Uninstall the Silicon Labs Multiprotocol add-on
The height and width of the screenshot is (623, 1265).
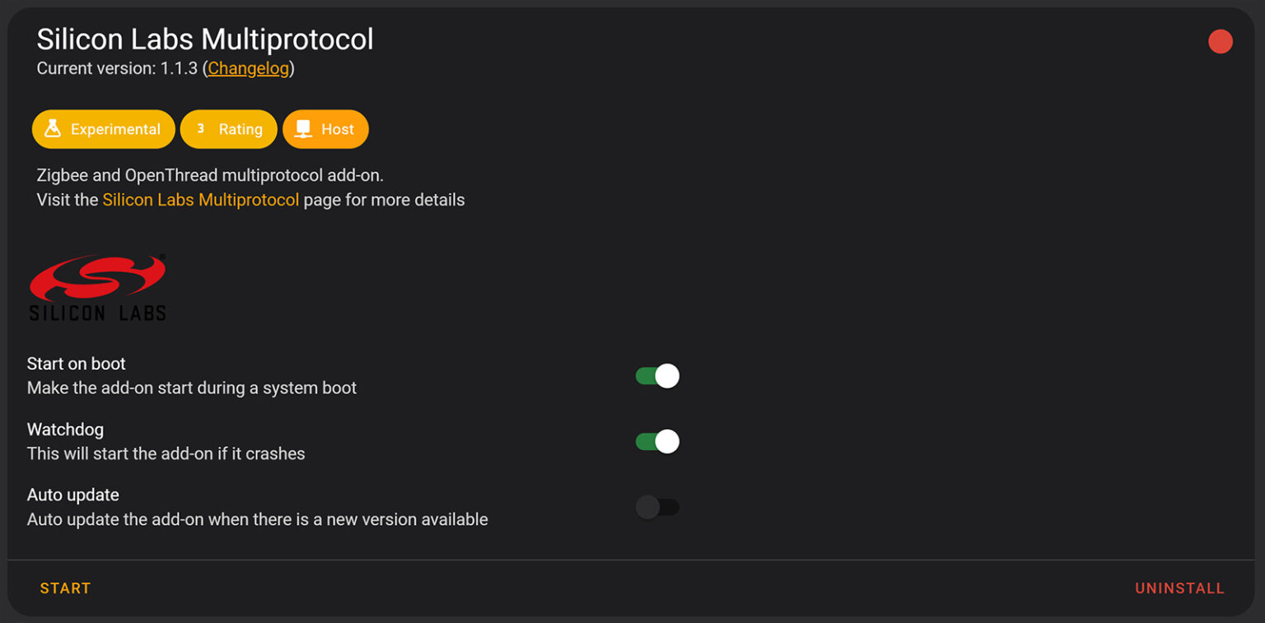coord(1179,588)
